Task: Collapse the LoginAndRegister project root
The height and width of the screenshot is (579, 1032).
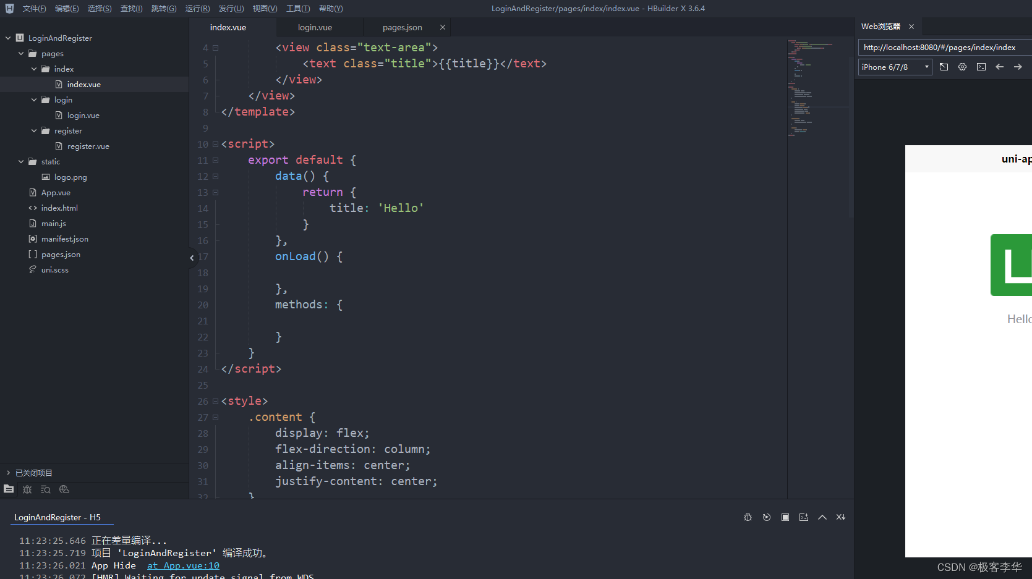Action: click(8, 38)
